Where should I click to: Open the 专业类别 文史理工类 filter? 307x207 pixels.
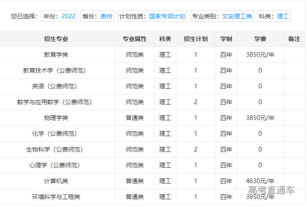[x=222, y=17]
